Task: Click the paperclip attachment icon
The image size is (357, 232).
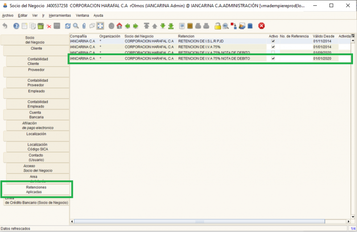Action: tap(83, 26)
